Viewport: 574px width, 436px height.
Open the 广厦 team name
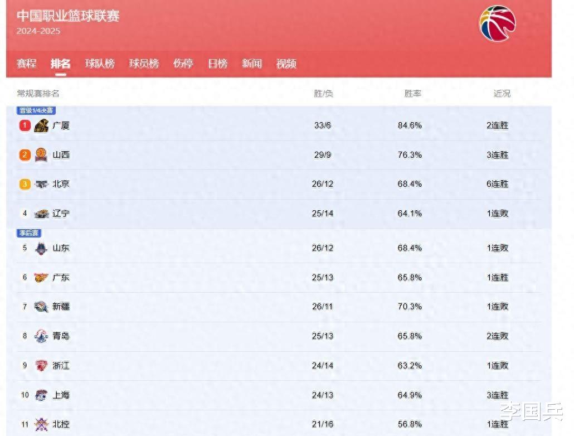click(x=61, y=125)
